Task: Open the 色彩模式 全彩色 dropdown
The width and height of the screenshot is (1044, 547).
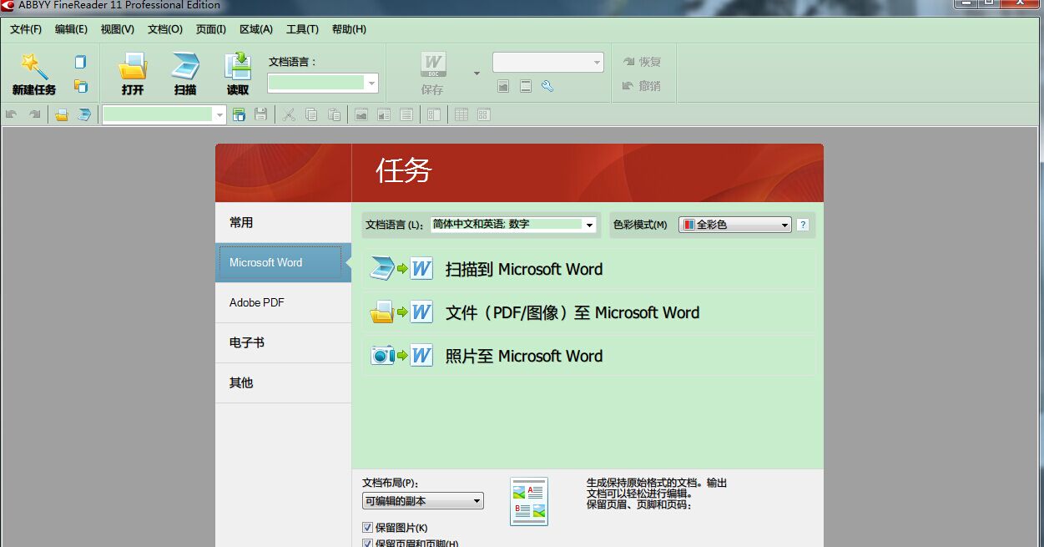Action: coord(734,225)
